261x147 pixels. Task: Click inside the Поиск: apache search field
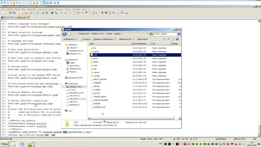(x=165, y=34)
